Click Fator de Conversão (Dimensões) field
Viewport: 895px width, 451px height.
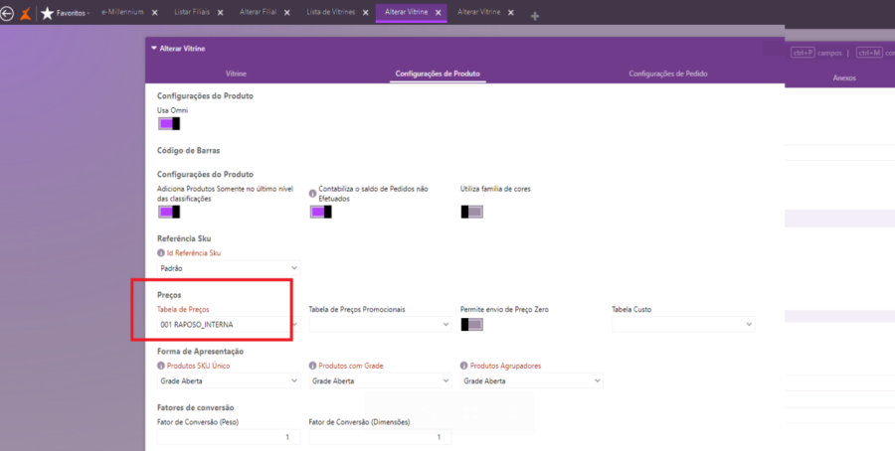[380, 437]
